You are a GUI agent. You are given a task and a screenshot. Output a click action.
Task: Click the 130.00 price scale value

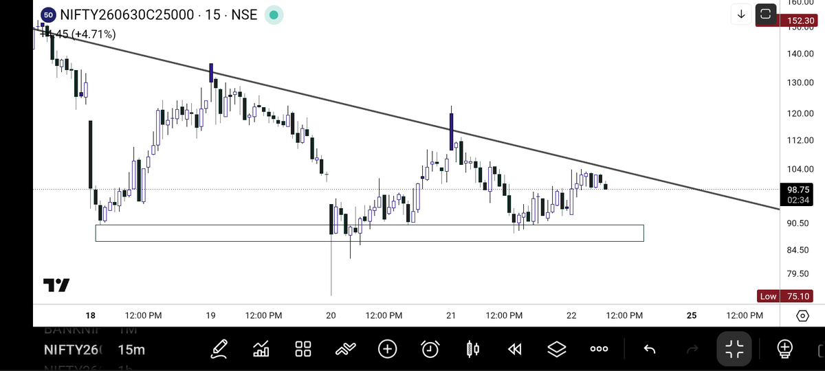pyautogui.click(x=800, y=83)
